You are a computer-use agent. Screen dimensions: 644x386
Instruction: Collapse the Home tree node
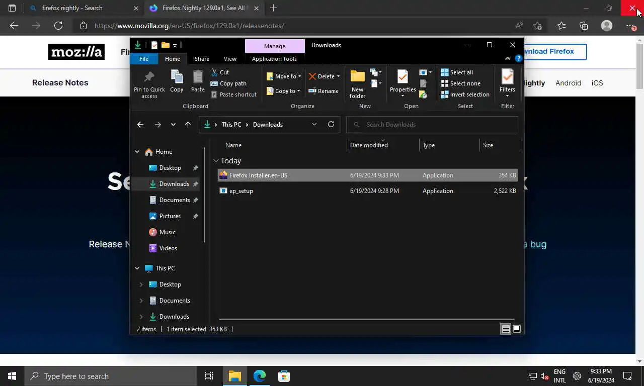tap(137, 152)
